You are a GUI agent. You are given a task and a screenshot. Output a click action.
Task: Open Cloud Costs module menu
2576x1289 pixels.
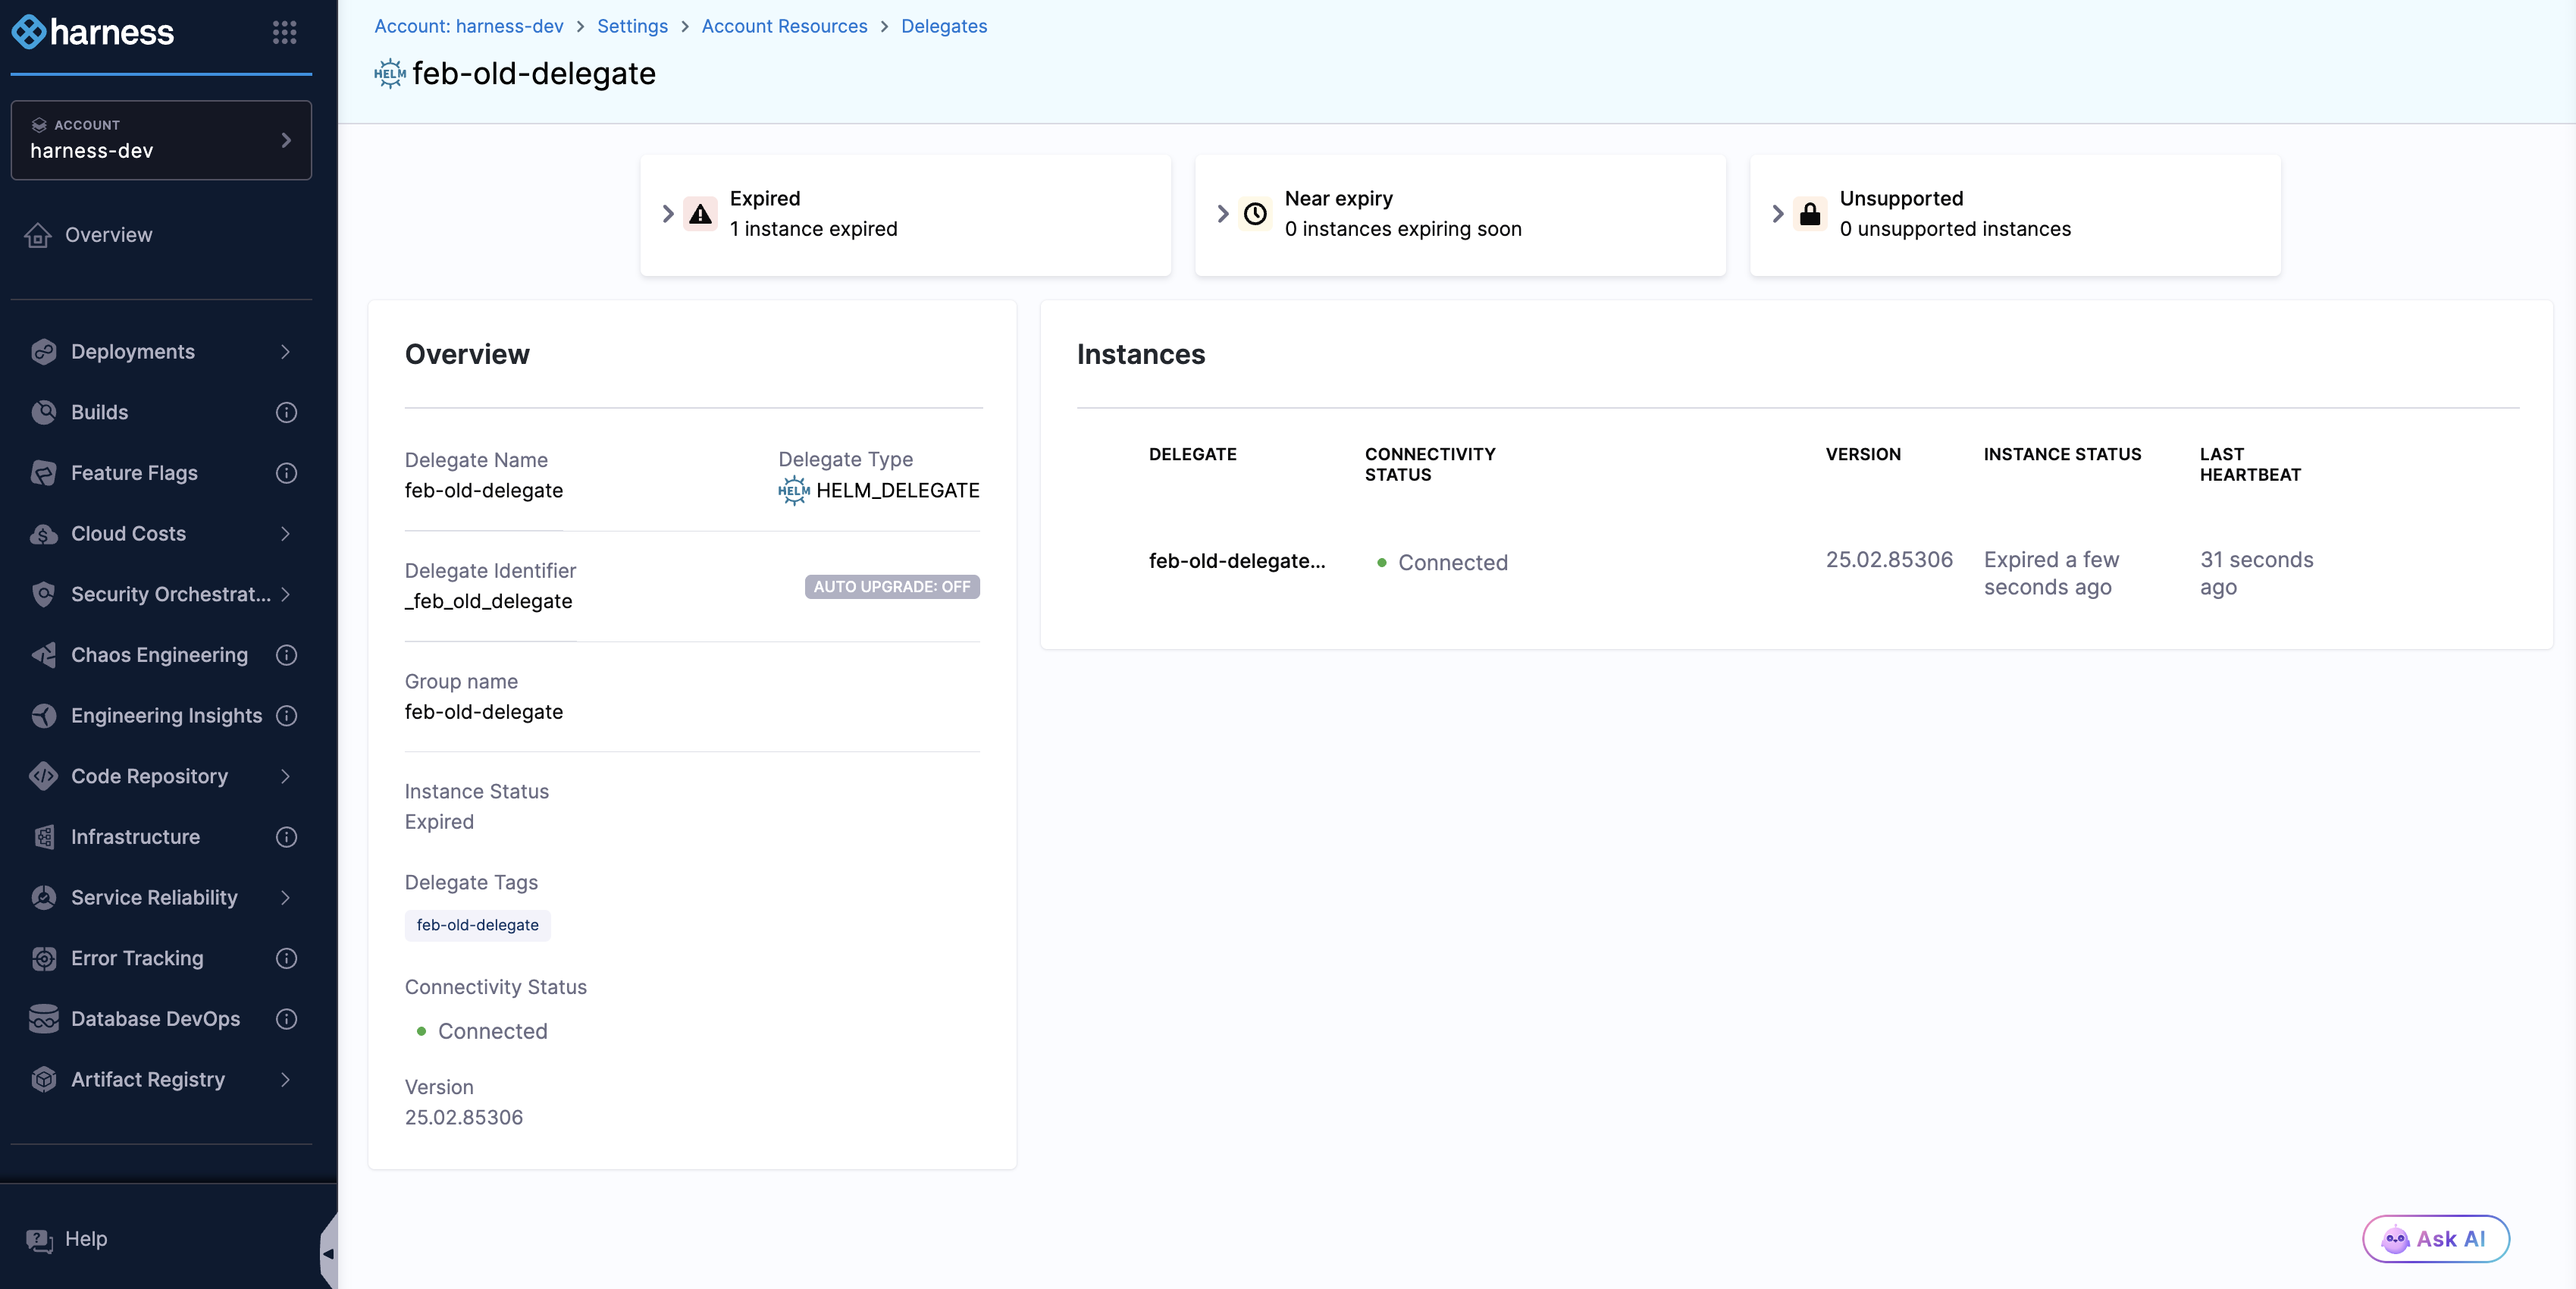128,534
